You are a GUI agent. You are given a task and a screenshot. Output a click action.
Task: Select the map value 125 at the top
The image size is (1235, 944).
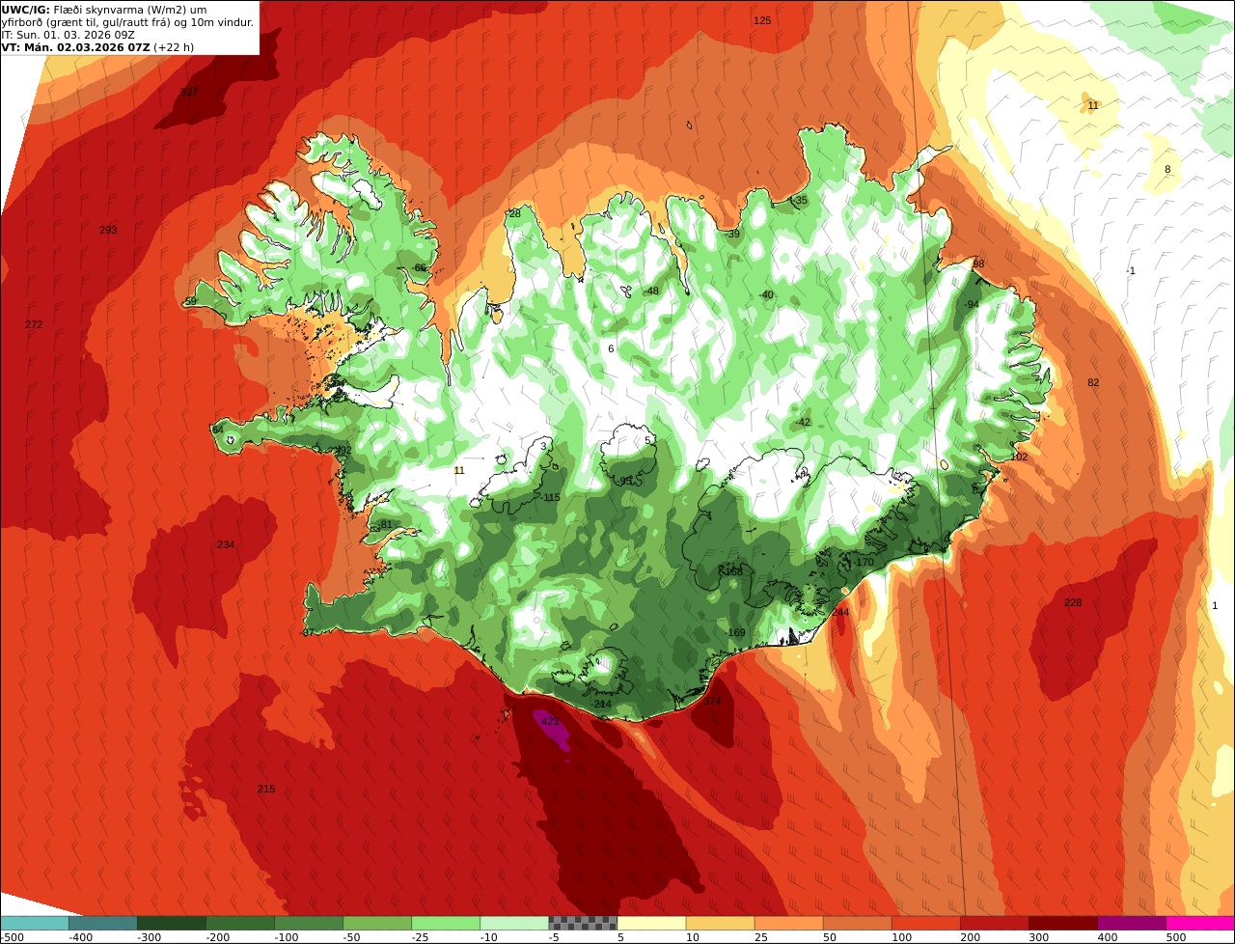click(762, 20)
